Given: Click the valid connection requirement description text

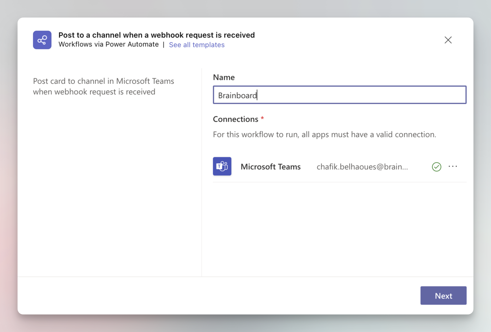Looking at the screenshot, I should [x=324, y=134].
